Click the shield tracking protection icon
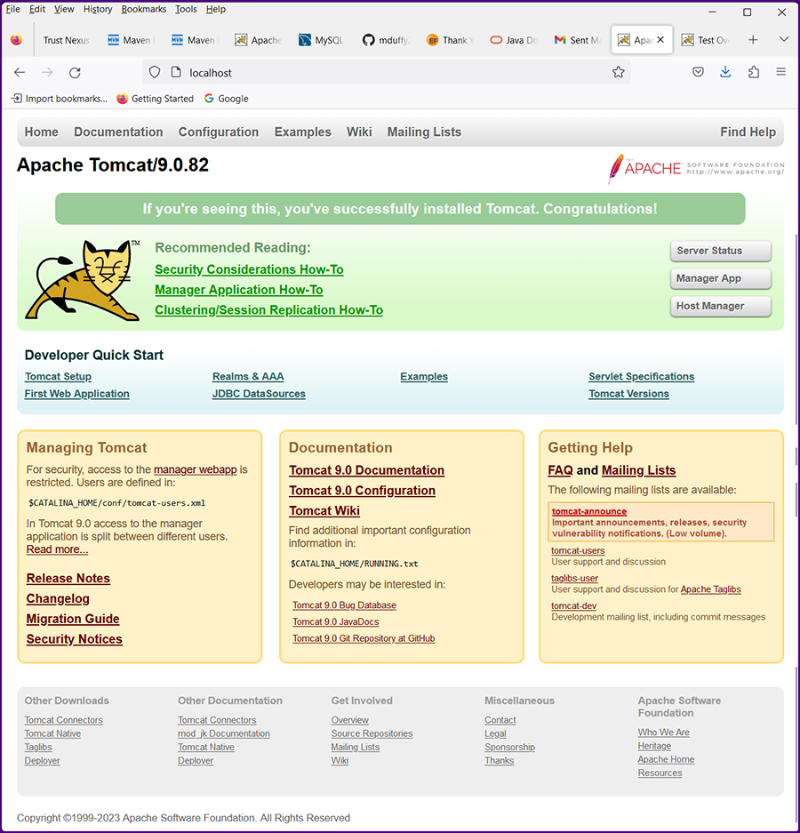Viewport: 800px width, 833px height. [154, 73]
